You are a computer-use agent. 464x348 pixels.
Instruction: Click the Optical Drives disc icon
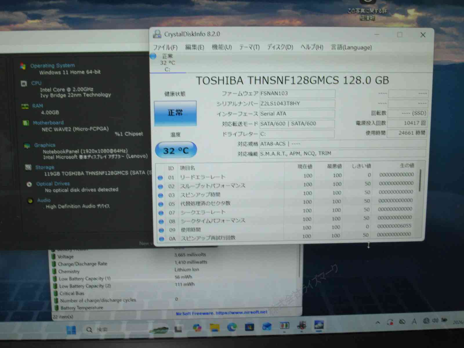pyautogui.click(x=29, y=184)
